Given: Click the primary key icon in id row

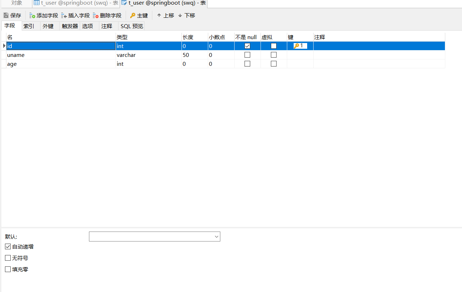Looking at the screenshot, I should 296,46.
